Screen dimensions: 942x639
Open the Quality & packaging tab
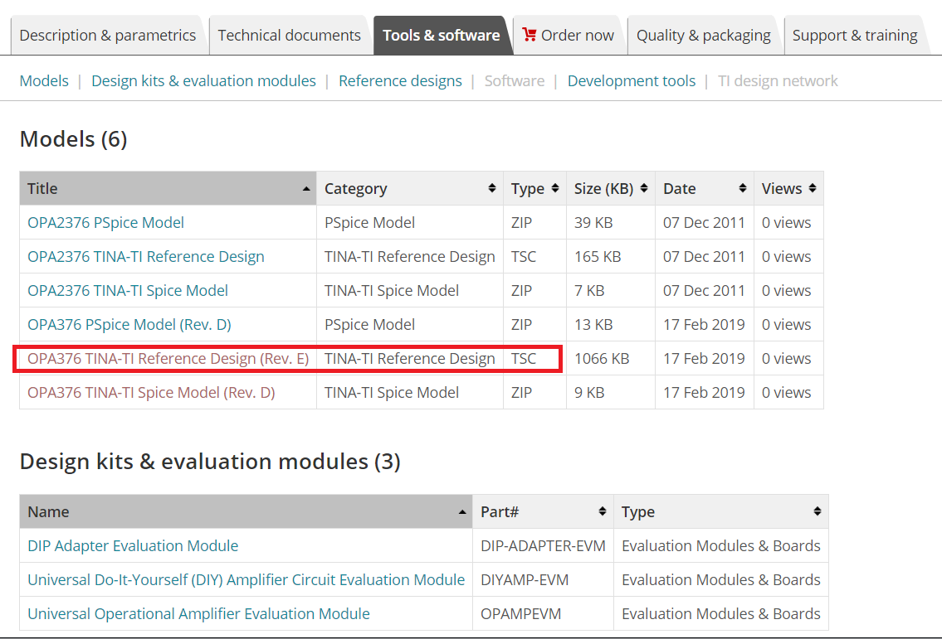[x=704, y=36]
